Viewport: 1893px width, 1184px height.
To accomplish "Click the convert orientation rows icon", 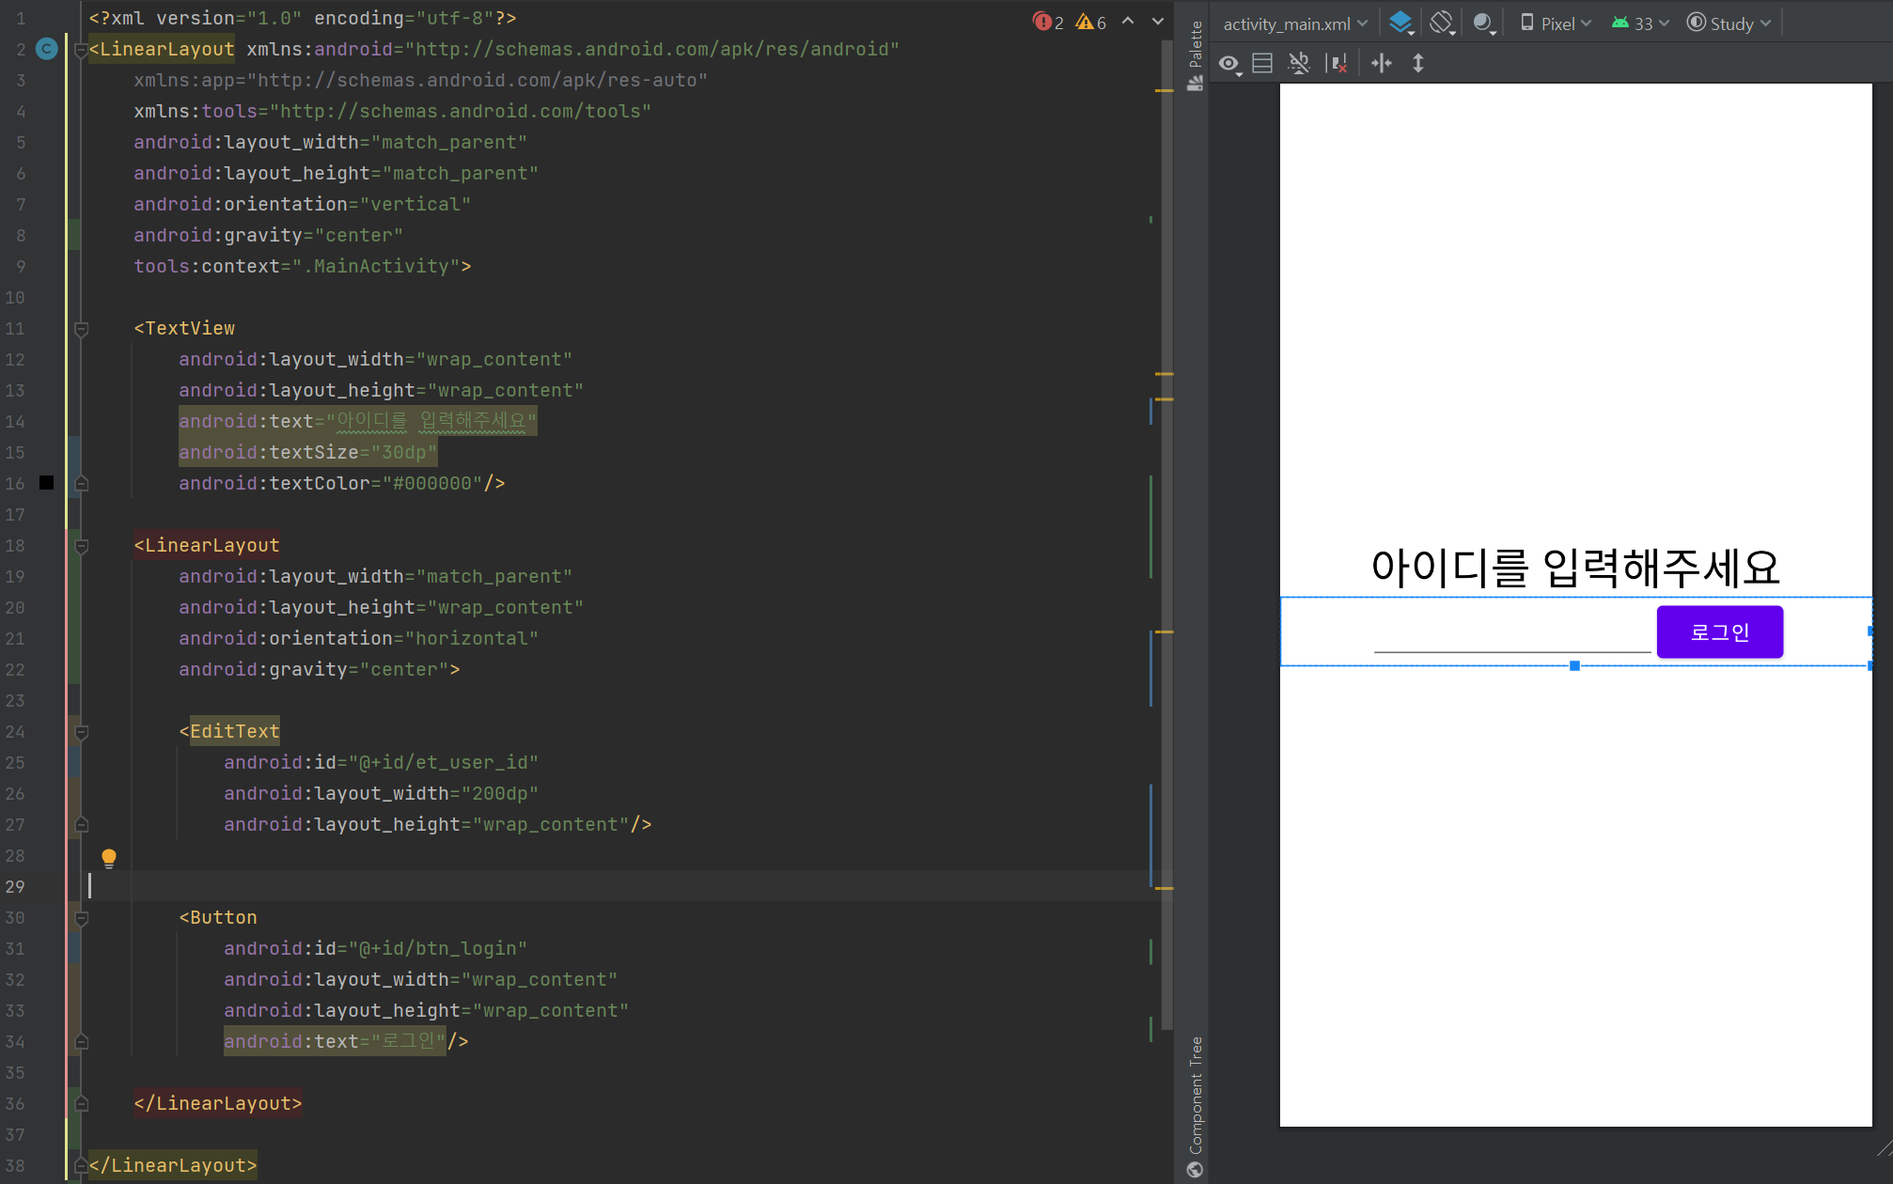I will coord(1262,64).
